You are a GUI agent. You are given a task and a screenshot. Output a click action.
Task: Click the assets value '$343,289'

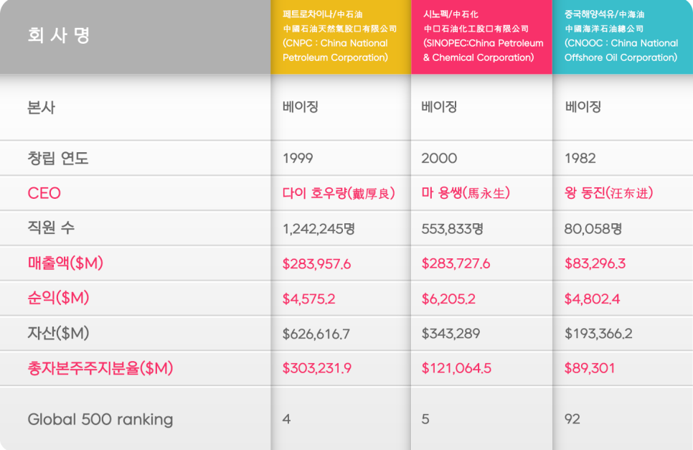click(x=451, y=334)
